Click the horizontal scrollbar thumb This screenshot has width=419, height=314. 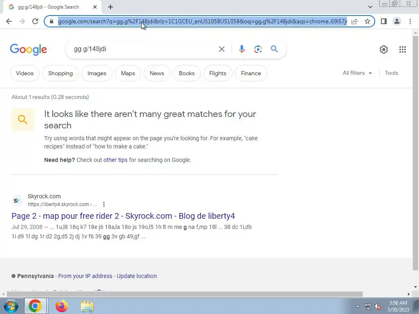coord(185,294)
